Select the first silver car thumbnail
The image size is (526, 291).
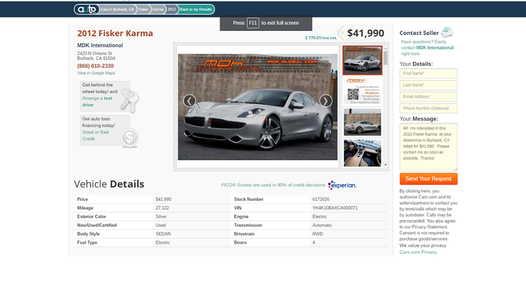click(362, 60)
